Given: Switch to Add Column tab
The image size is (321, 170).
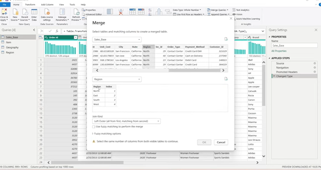Looking at the screenshot, I should [47, 4].
